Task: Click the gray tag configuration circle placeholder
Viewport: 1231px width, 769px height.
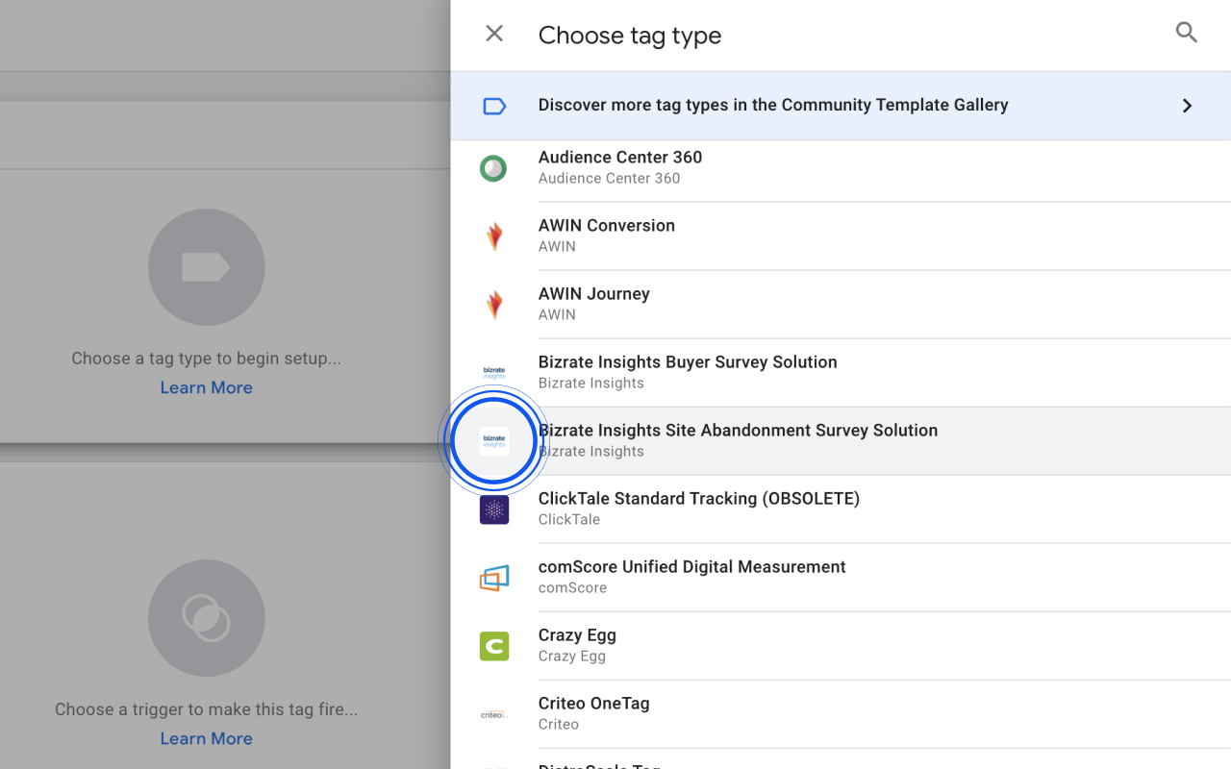Action: pos(206,267)
